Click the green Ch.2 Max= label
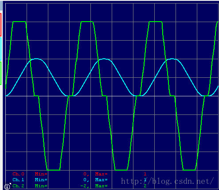Screen dimensions: 219x190 coord(101,186)
